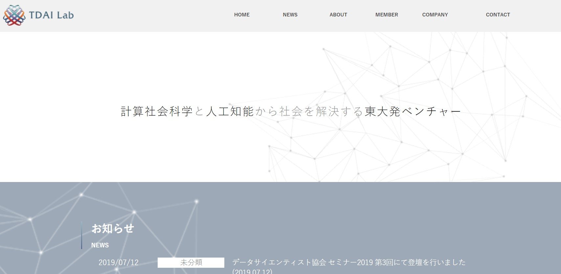The image size is (561, 274).
Task: Click 人工知能 in the hero headline
Action: point(230,111)
